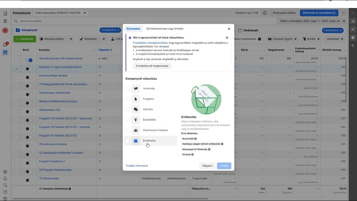Switch to Új hirdetéssorozat vagy hirdetés tab
Screen dimensions: 357x201
click(165, 29)
